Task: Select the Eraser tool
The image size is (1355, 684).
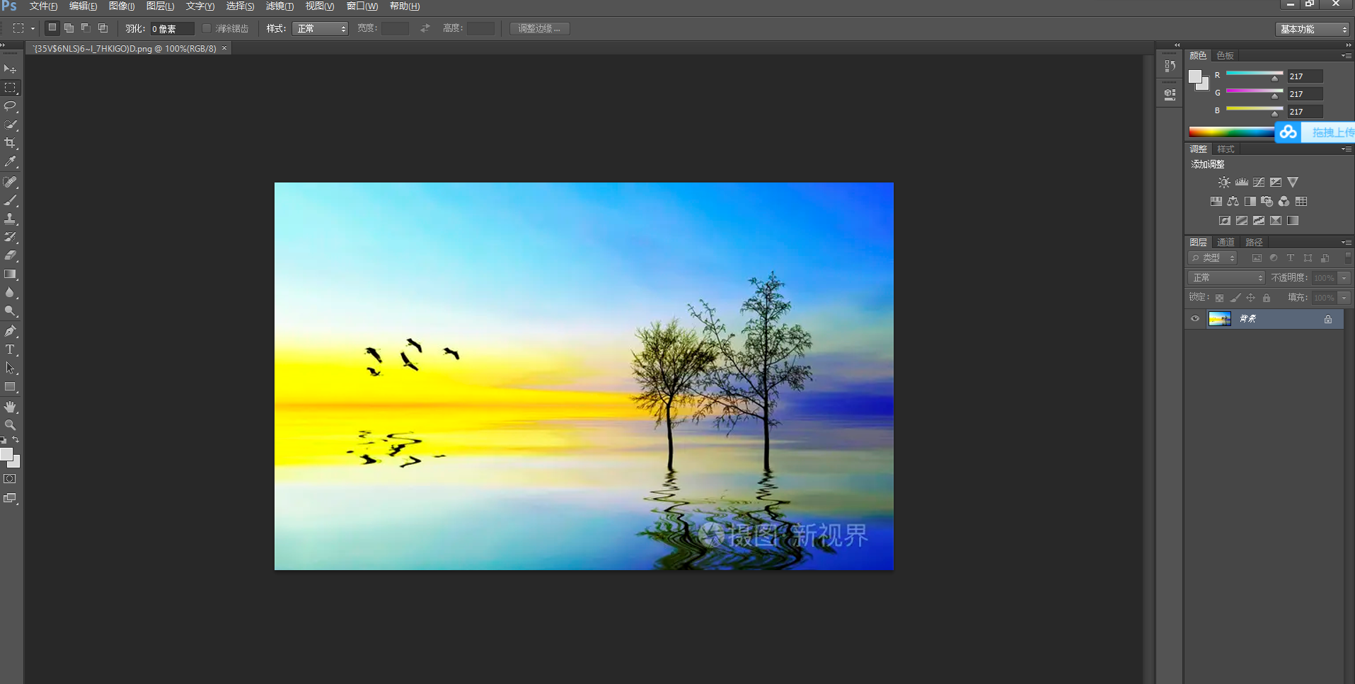Action: [x=10, y=255]
